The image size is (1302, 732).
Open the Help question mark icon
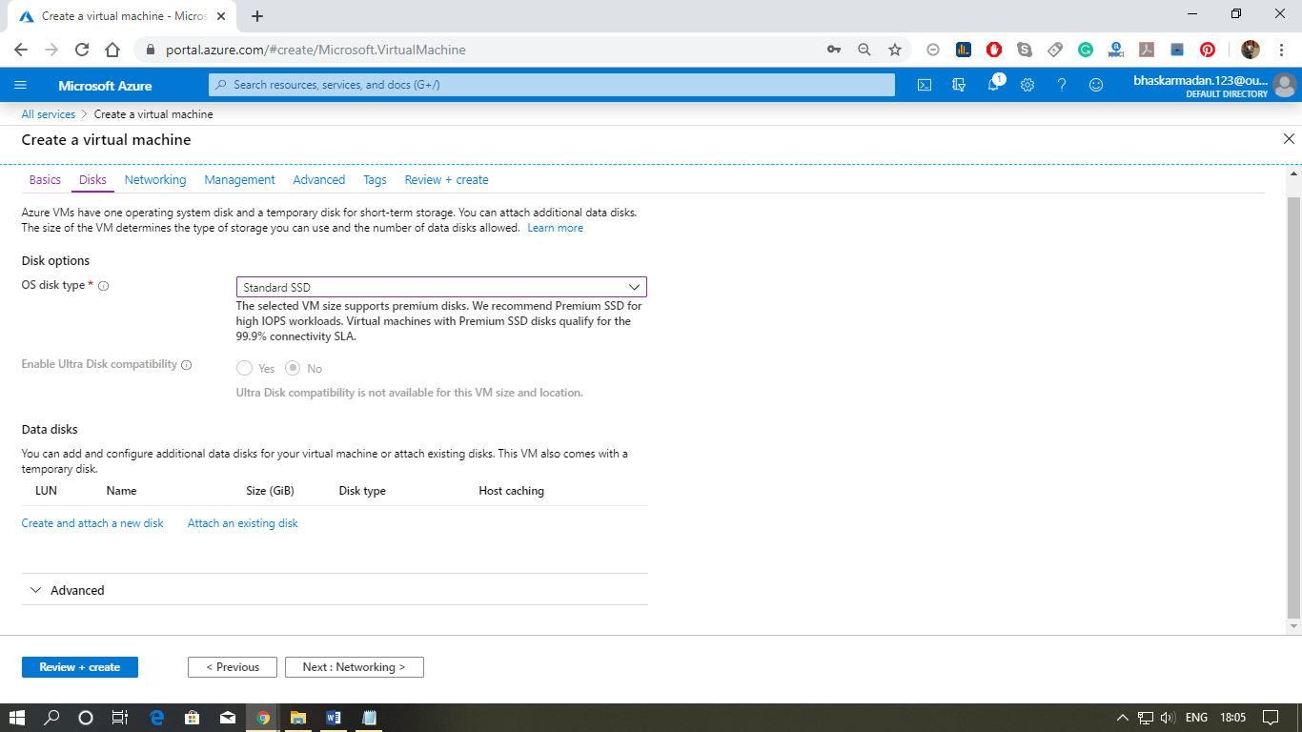point(1061,85)
